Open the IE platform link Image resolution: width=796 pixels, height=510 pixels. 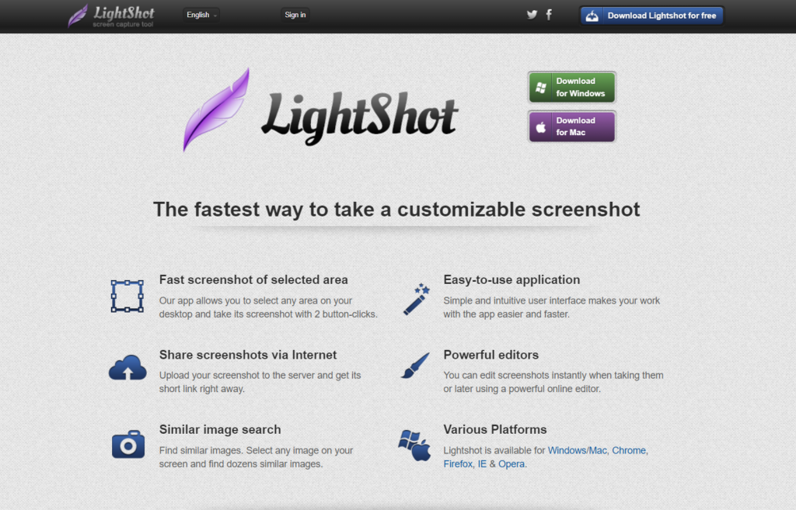pos(482,464)
